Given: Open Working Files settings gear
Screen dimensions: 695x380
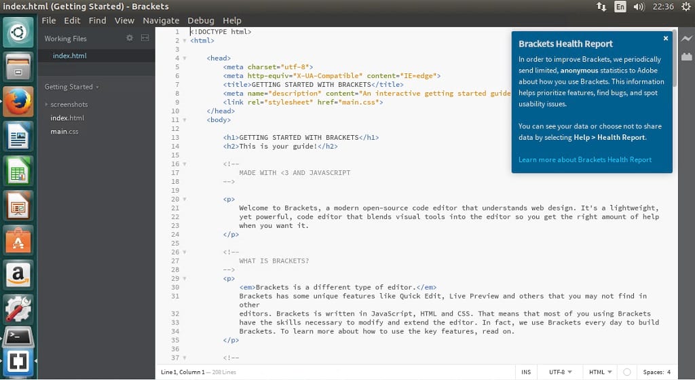Looking at the screenshot, I should (x=130, y=38).
